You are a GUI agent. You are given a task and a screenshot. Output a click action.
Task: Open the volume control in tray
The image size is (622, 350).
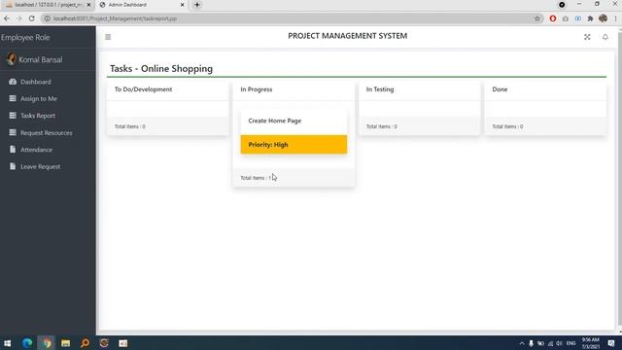pos(560,343)
